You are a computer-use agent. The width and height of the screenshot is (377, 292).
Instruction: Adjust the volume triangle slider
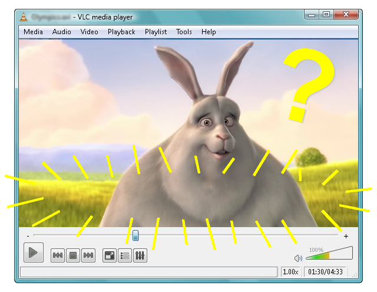[x=329, y=252]
